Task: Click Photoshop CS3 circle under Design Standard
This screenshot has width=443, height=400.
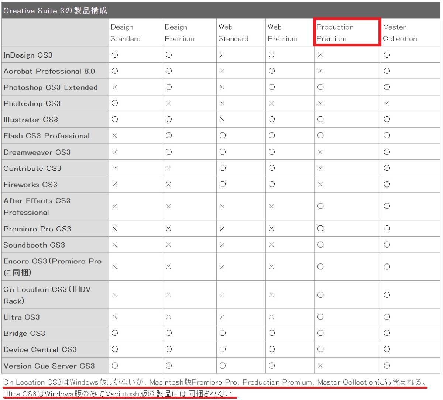Action: pyautogui.click(x=114, y=103)
